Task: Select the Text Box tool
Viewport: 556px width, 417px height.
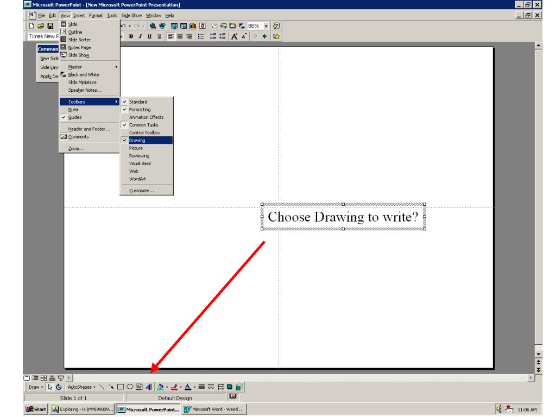Action: 139,387
